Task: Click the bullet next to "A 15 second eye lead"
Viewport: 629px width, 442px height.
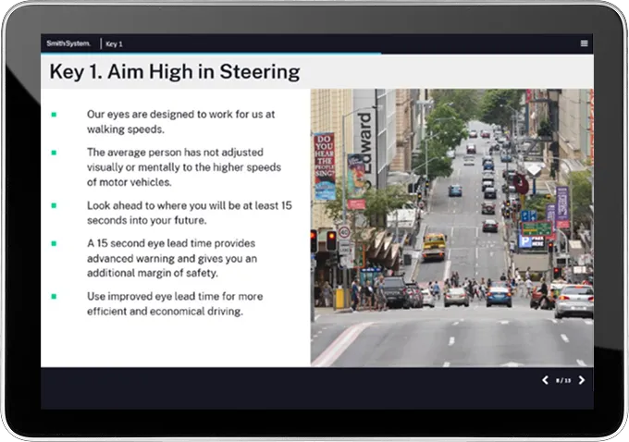Action: 54,243
